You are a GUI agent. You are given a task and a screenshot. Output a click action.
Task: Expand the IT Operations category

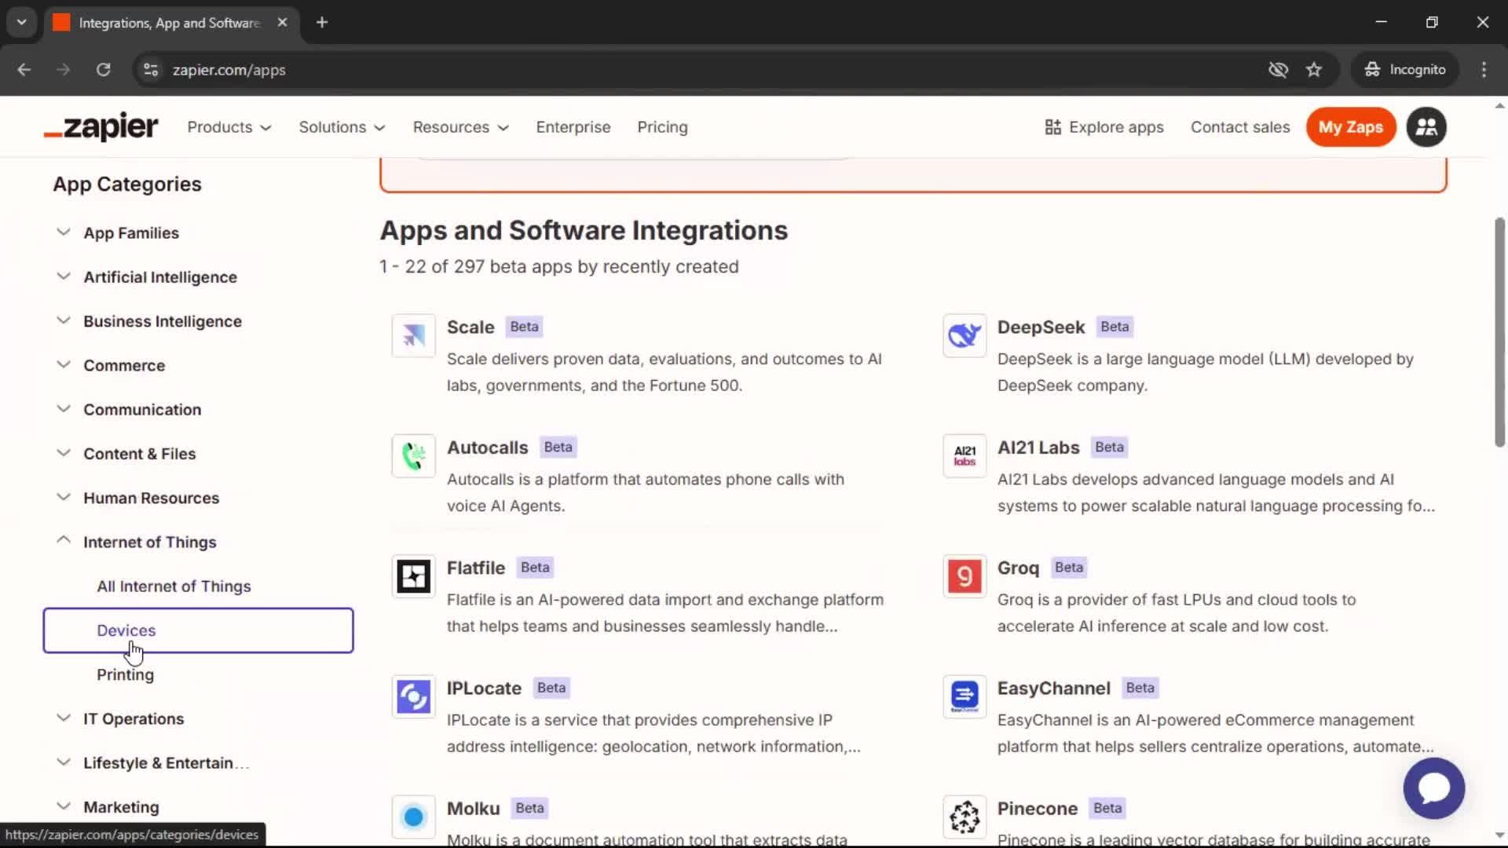(64, 718)
